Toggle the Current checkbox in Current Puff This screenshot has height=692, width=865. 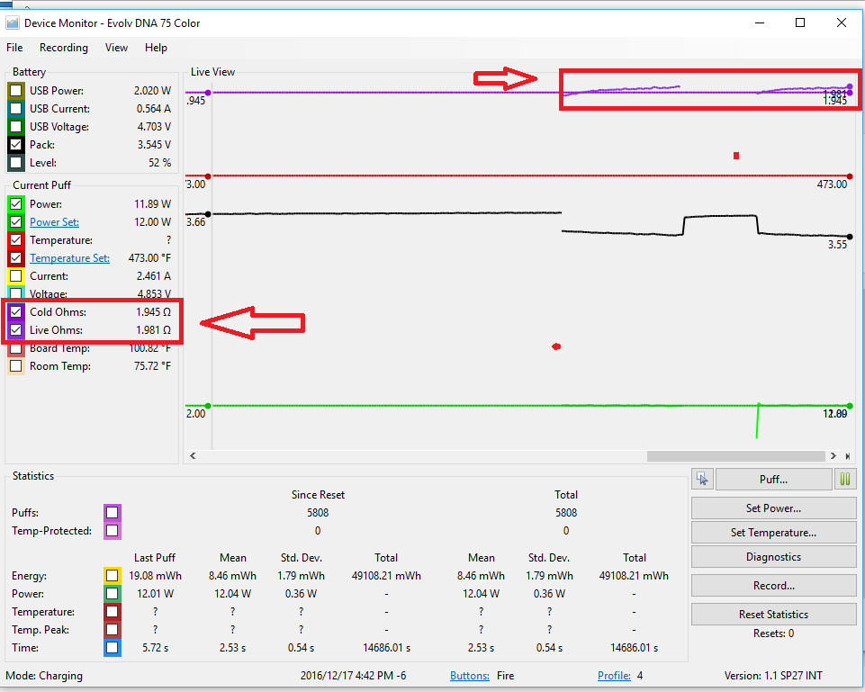coord(15,276)
